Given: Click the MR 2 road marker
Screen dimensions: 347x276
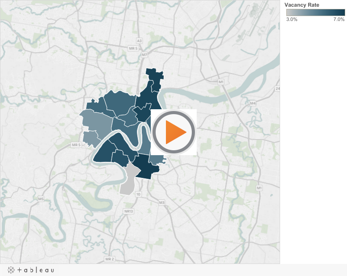Looking at the screenshot, I should [110, 259].
